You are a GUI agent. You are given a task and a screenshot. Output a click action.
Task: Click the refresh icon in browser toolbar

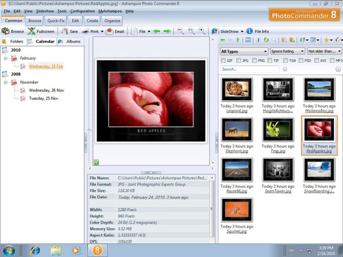(x=266, y=40)
